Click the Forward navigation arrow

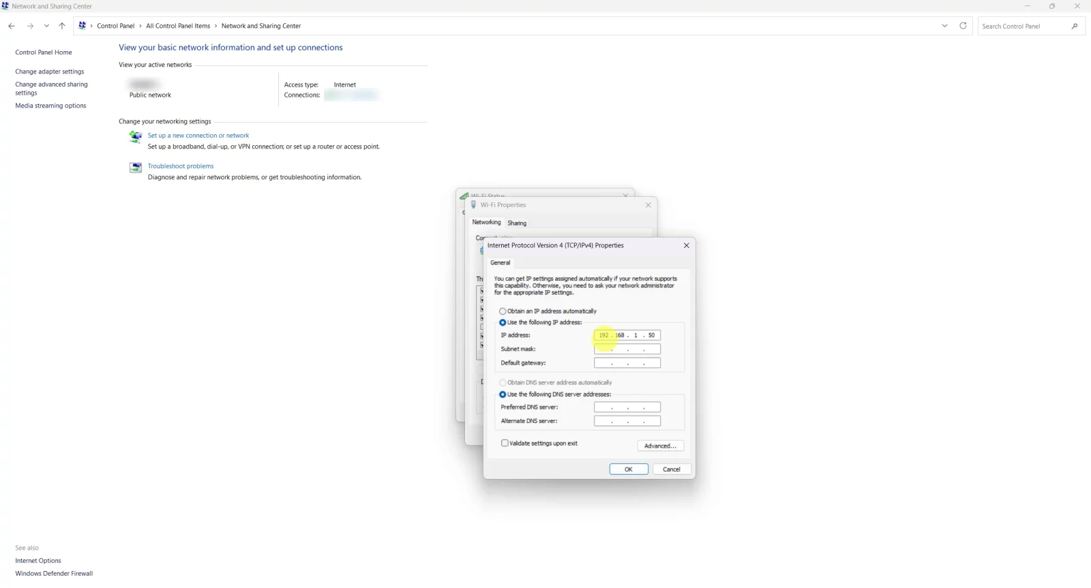click(30, 26)
